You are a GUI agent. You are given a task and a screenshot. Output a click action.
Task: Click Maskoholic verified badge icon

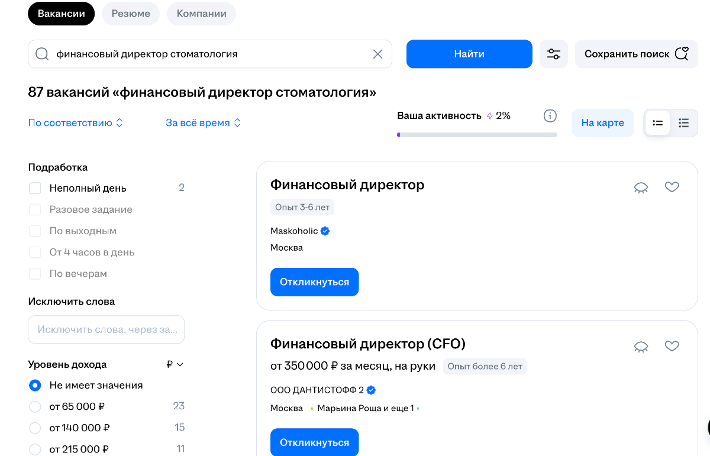(x=325, y=231)
